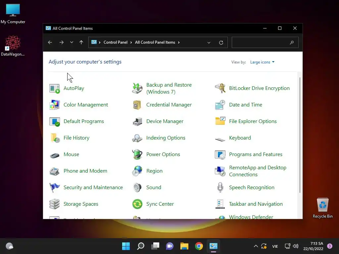Go back with the back arrow
339x254 pixels.
click(50, 42)
